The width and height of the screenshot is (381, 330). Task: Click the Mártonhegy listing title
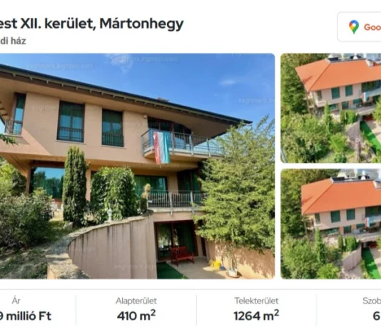(91, 24)
